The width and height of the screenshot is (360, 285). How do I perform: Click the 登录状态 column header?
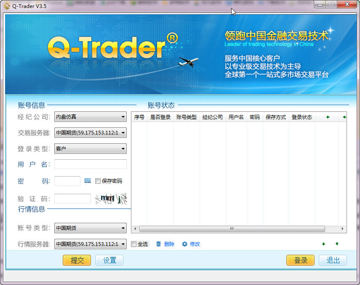tap(302, 117)
